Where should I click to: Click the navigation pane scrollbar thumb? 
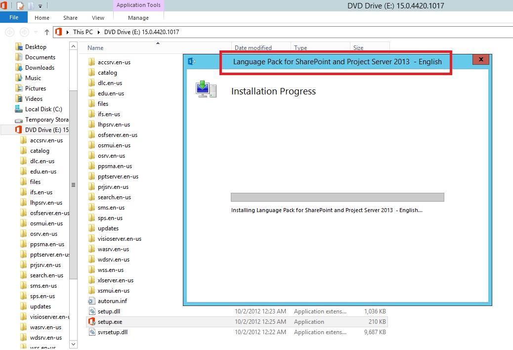point(74,185)
